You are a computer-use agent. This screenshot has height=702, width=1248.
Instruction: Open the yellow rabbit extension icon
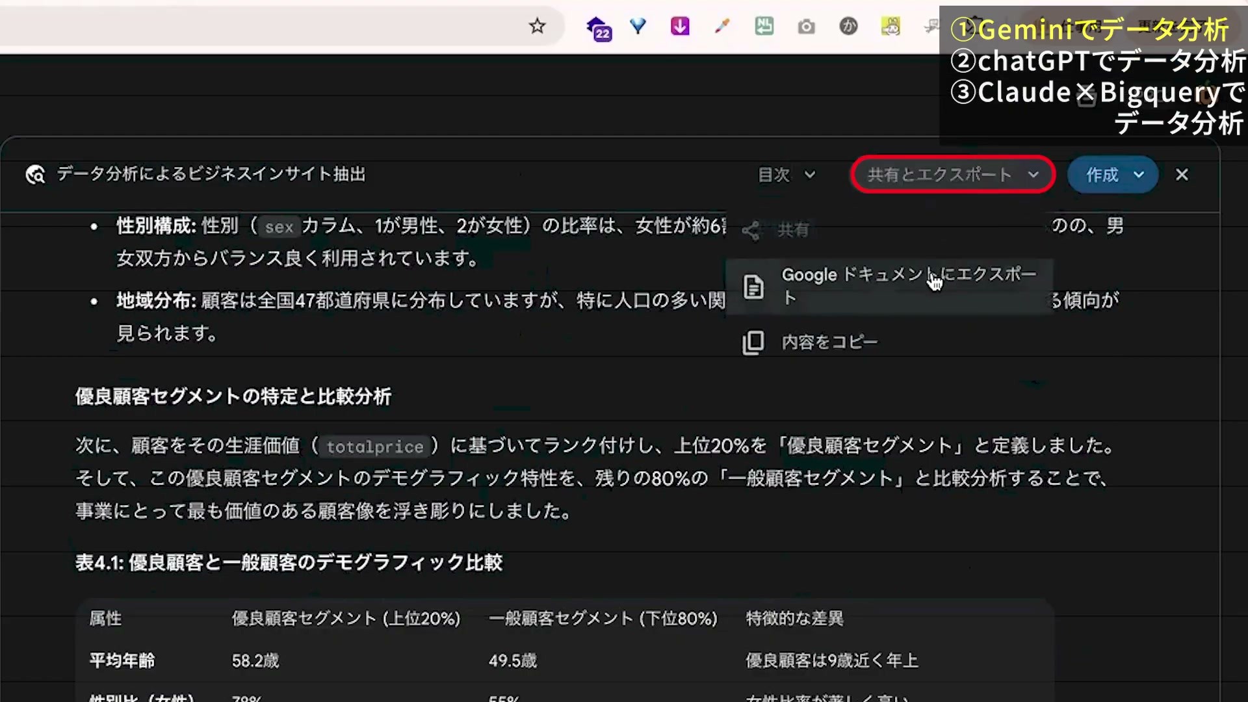click(890, 26)
